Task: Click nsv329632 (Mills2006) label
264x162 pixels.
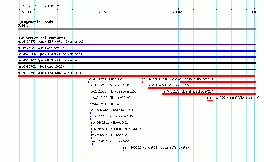Action: (x=111, y=141)
